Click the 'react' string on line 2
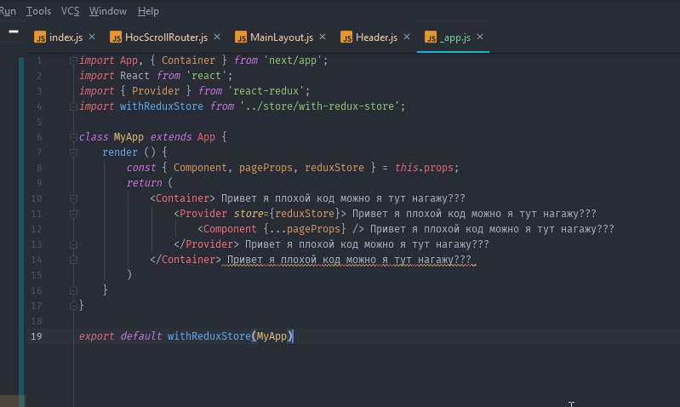The height and width of the screenshot is (407, 680). pos(207,76)
